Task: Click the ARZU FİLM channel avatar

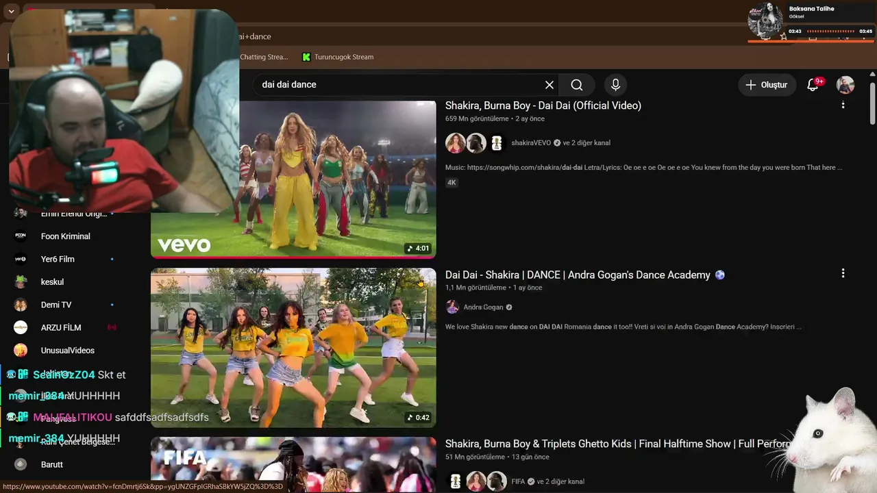Action: [21, 327]
